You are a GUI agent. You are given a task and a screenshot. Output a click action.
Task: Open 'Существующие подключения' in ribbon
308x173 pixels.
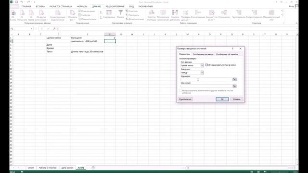pos(58,15)
